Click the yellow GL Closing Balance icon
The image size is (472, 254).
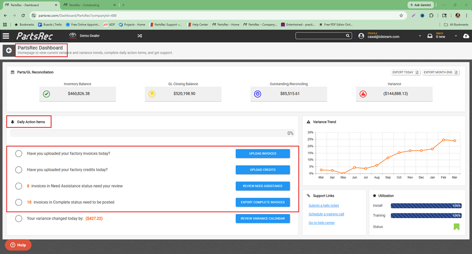(152, 94)
